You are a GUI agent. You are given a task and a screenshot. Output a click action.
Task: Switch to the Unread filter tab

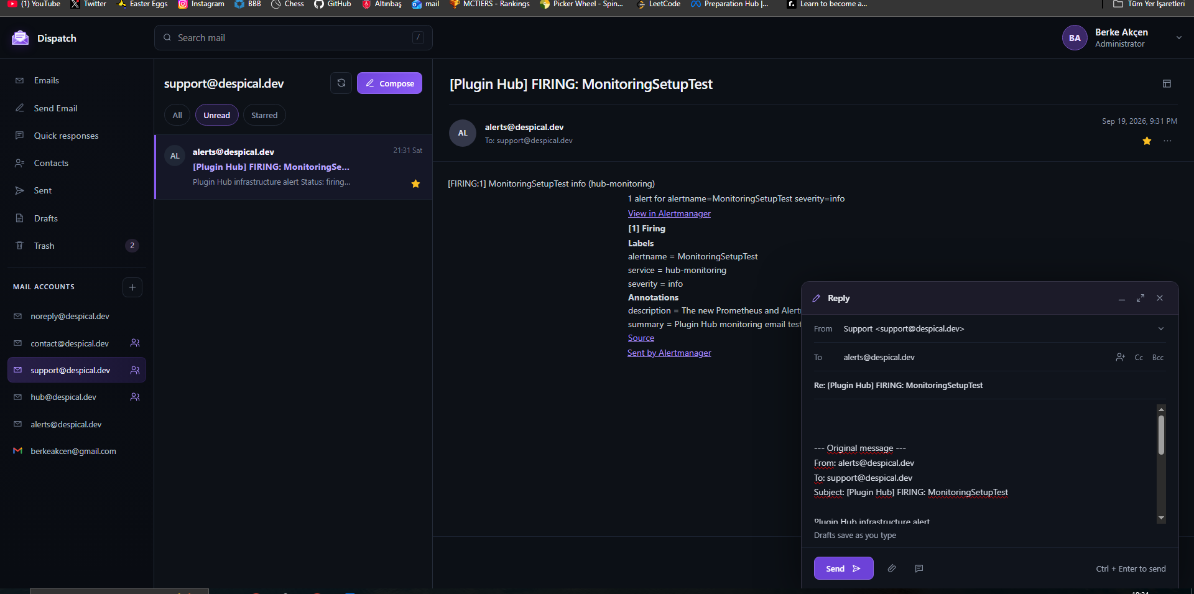[x=216, y=115]
